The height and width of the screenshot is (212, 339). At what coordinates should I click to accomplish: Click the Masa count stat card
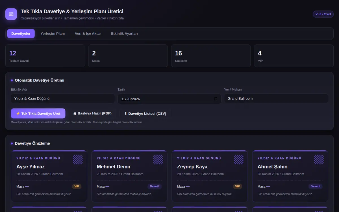[x=128, y=56]
